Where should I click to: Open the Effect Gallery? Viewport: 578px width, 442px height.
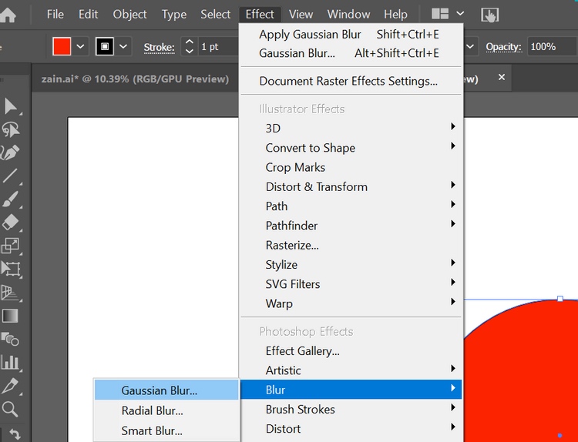click(x=351, y=351)
